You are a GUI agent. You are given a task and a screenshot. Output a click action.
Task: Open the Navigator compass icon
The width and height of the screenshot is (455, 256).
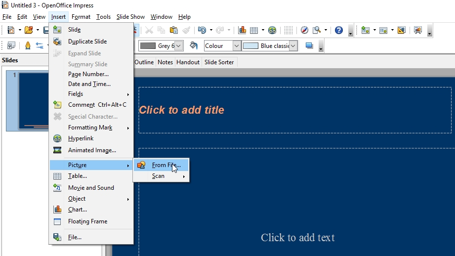point(304,30)
